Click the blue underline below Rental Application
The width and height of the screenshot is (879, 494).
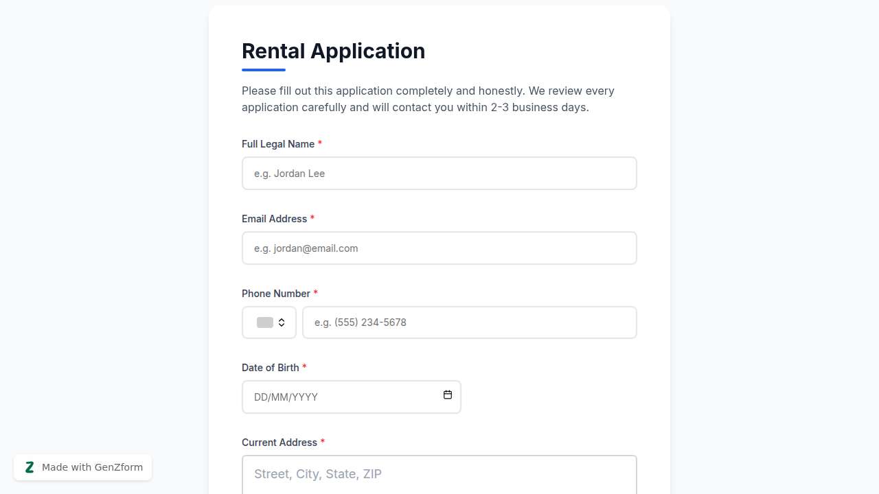point(263,69)
